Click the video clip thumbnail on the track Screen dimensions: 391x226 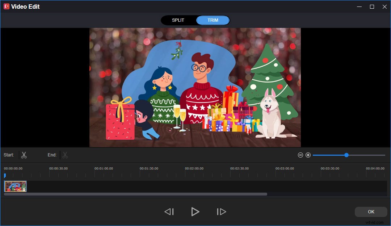click(x=15, y=186)
